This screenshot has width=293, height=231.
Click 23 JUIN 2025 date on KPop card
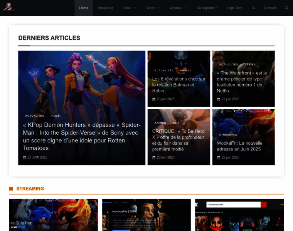click(x=37, y=157)
